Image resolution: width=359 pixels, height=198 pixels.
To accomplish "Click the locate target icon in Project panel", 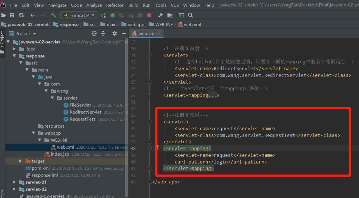I will point(94,33).
